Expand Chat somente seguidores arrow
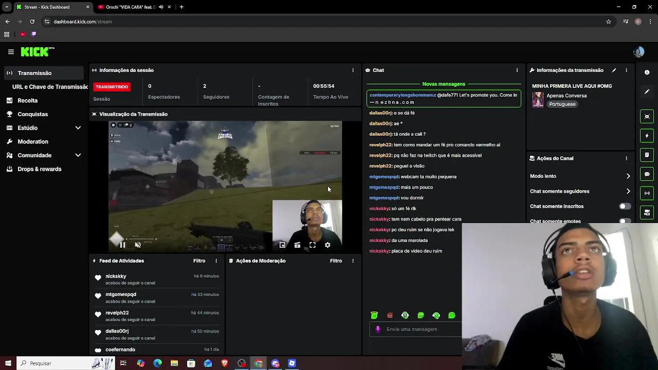This screenshot has height=370, width=658. (x=628, y=191)
